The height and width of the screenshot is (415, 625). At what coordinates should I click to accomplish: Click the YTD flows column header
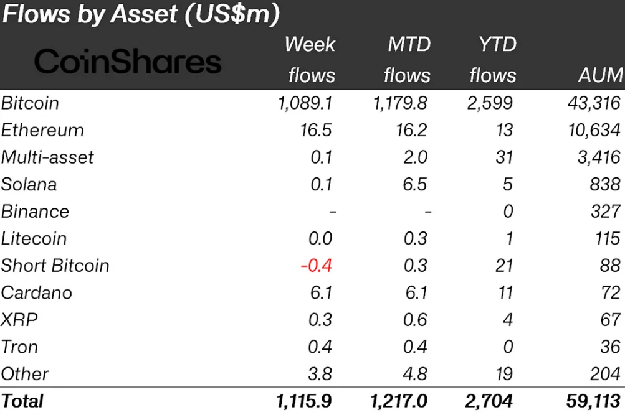492,60
